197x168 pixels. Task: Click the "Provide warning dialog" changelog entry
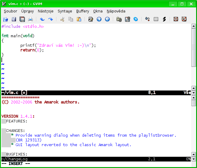[x=96, y=135]
